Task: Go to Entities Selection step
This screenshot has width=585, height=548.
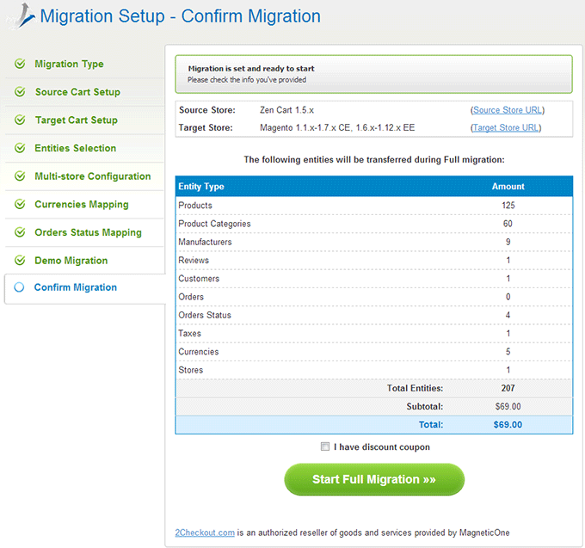Action: (x=75, y=148)
